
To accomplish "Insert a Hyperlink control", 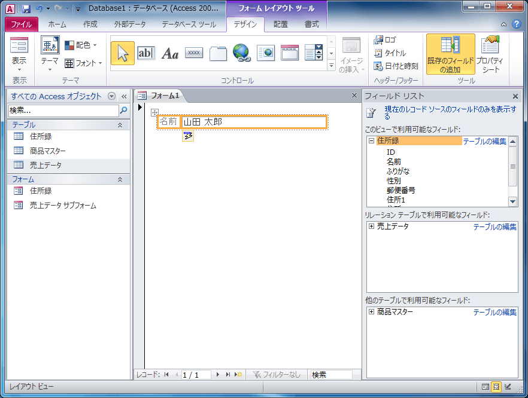I will point(242,53).
